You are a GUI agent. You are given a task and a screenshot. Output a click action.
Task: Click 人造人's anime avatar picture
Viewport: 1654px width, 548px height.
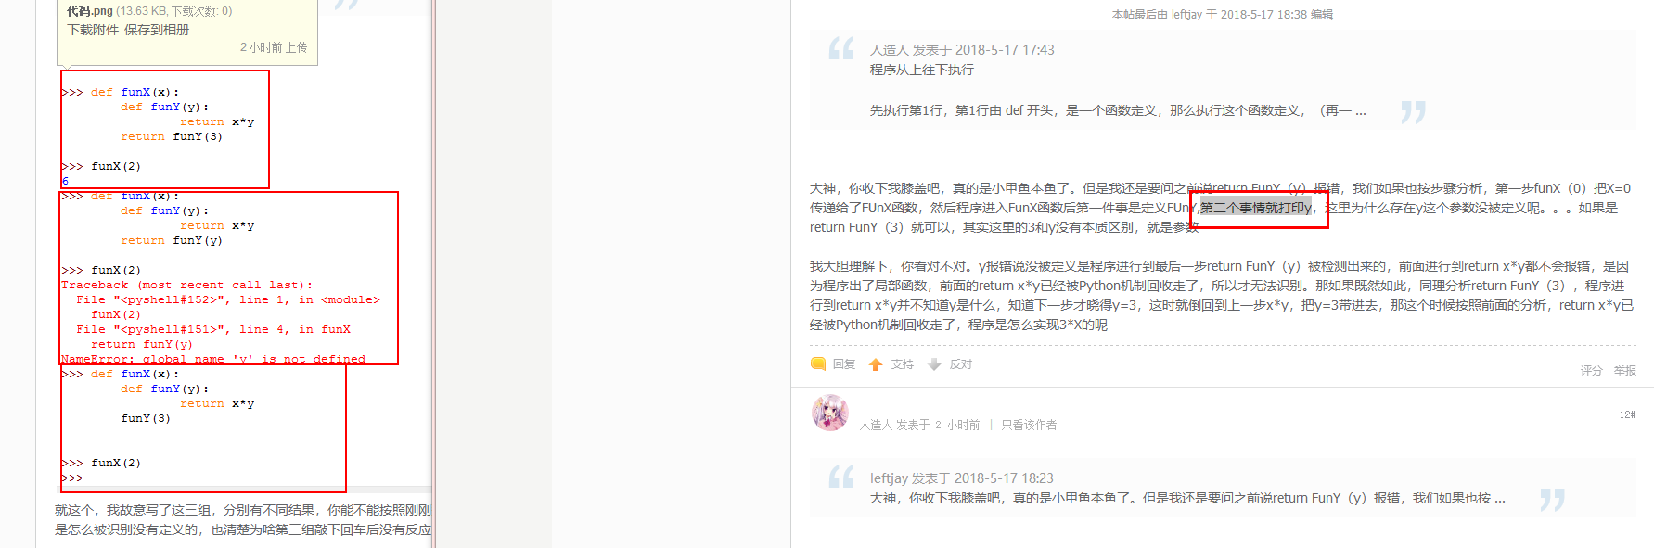click(x=830, y=413)
